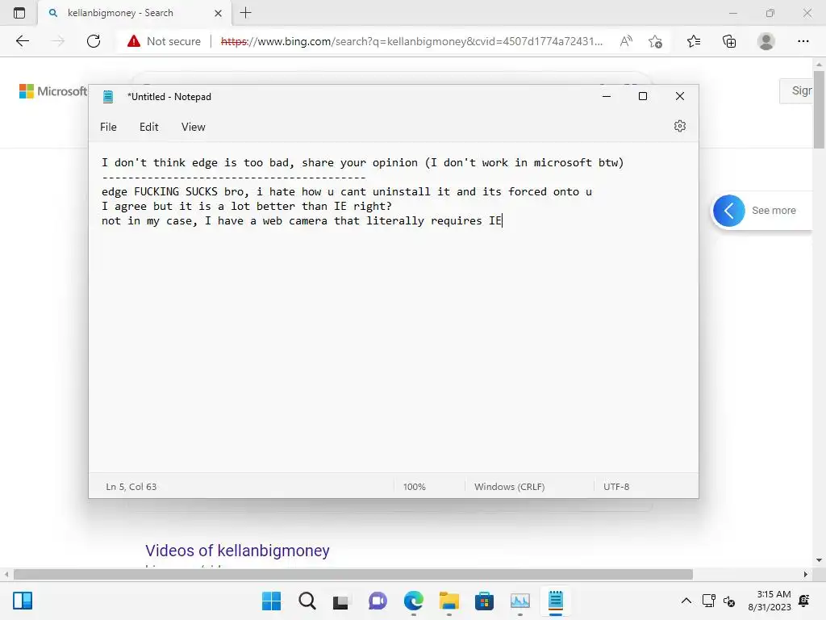The image size is (826, 620).
Task: Refresh the Bing page in Edge
Action: click(94, 41)
